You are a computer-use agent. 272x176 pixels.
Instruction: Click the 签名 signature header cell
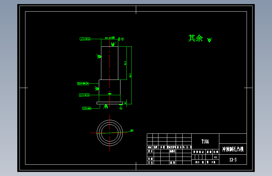179,147
